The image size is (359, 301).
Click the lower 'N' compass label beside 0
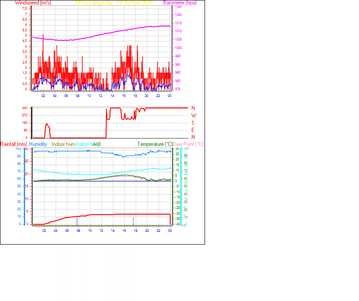point(193,137)
